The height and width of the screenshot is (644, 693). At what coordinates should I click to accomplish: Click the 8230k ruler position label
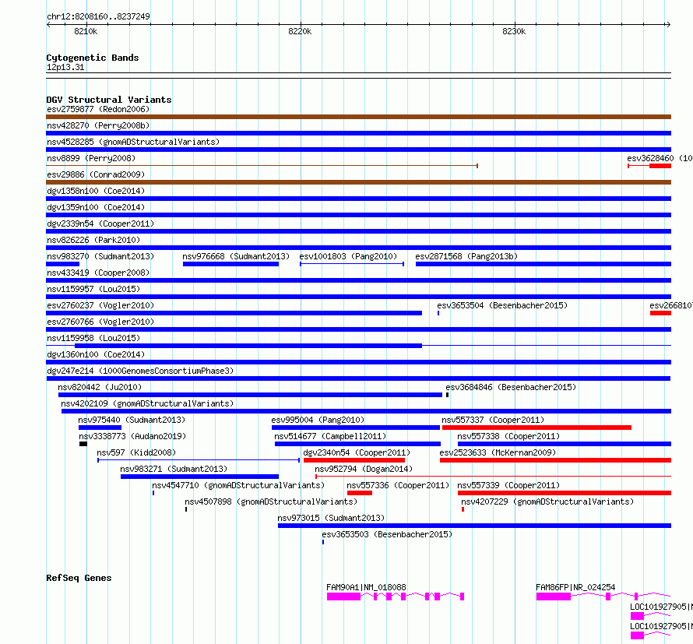tap(514, 31)
